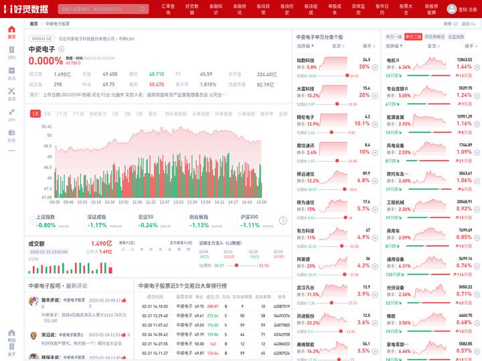Click plus icon beside 风电设备 sector row

point(477,152)
